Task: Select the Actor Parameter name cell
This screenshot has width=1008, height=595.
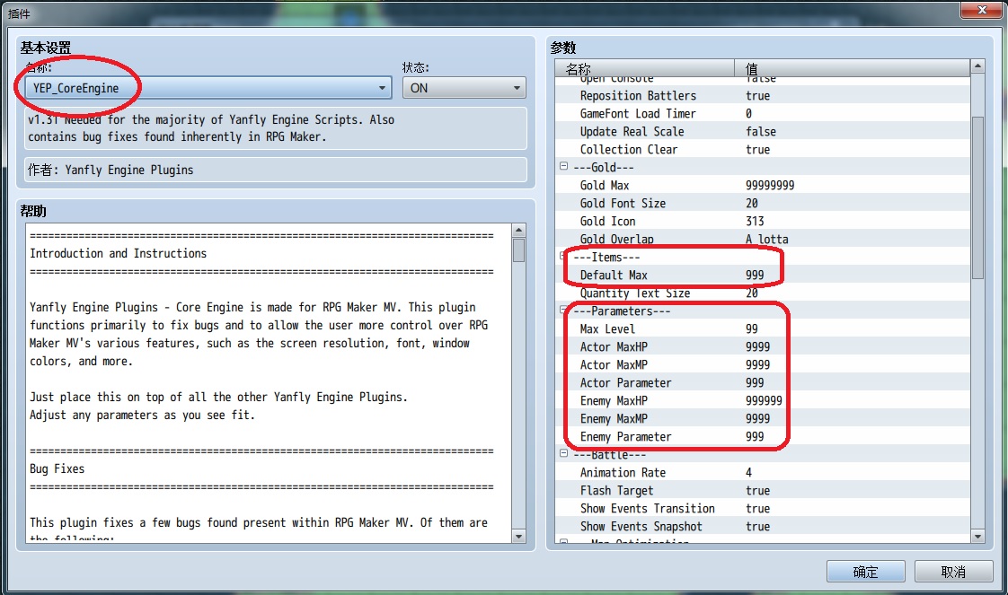Action: tap(625, 383)
